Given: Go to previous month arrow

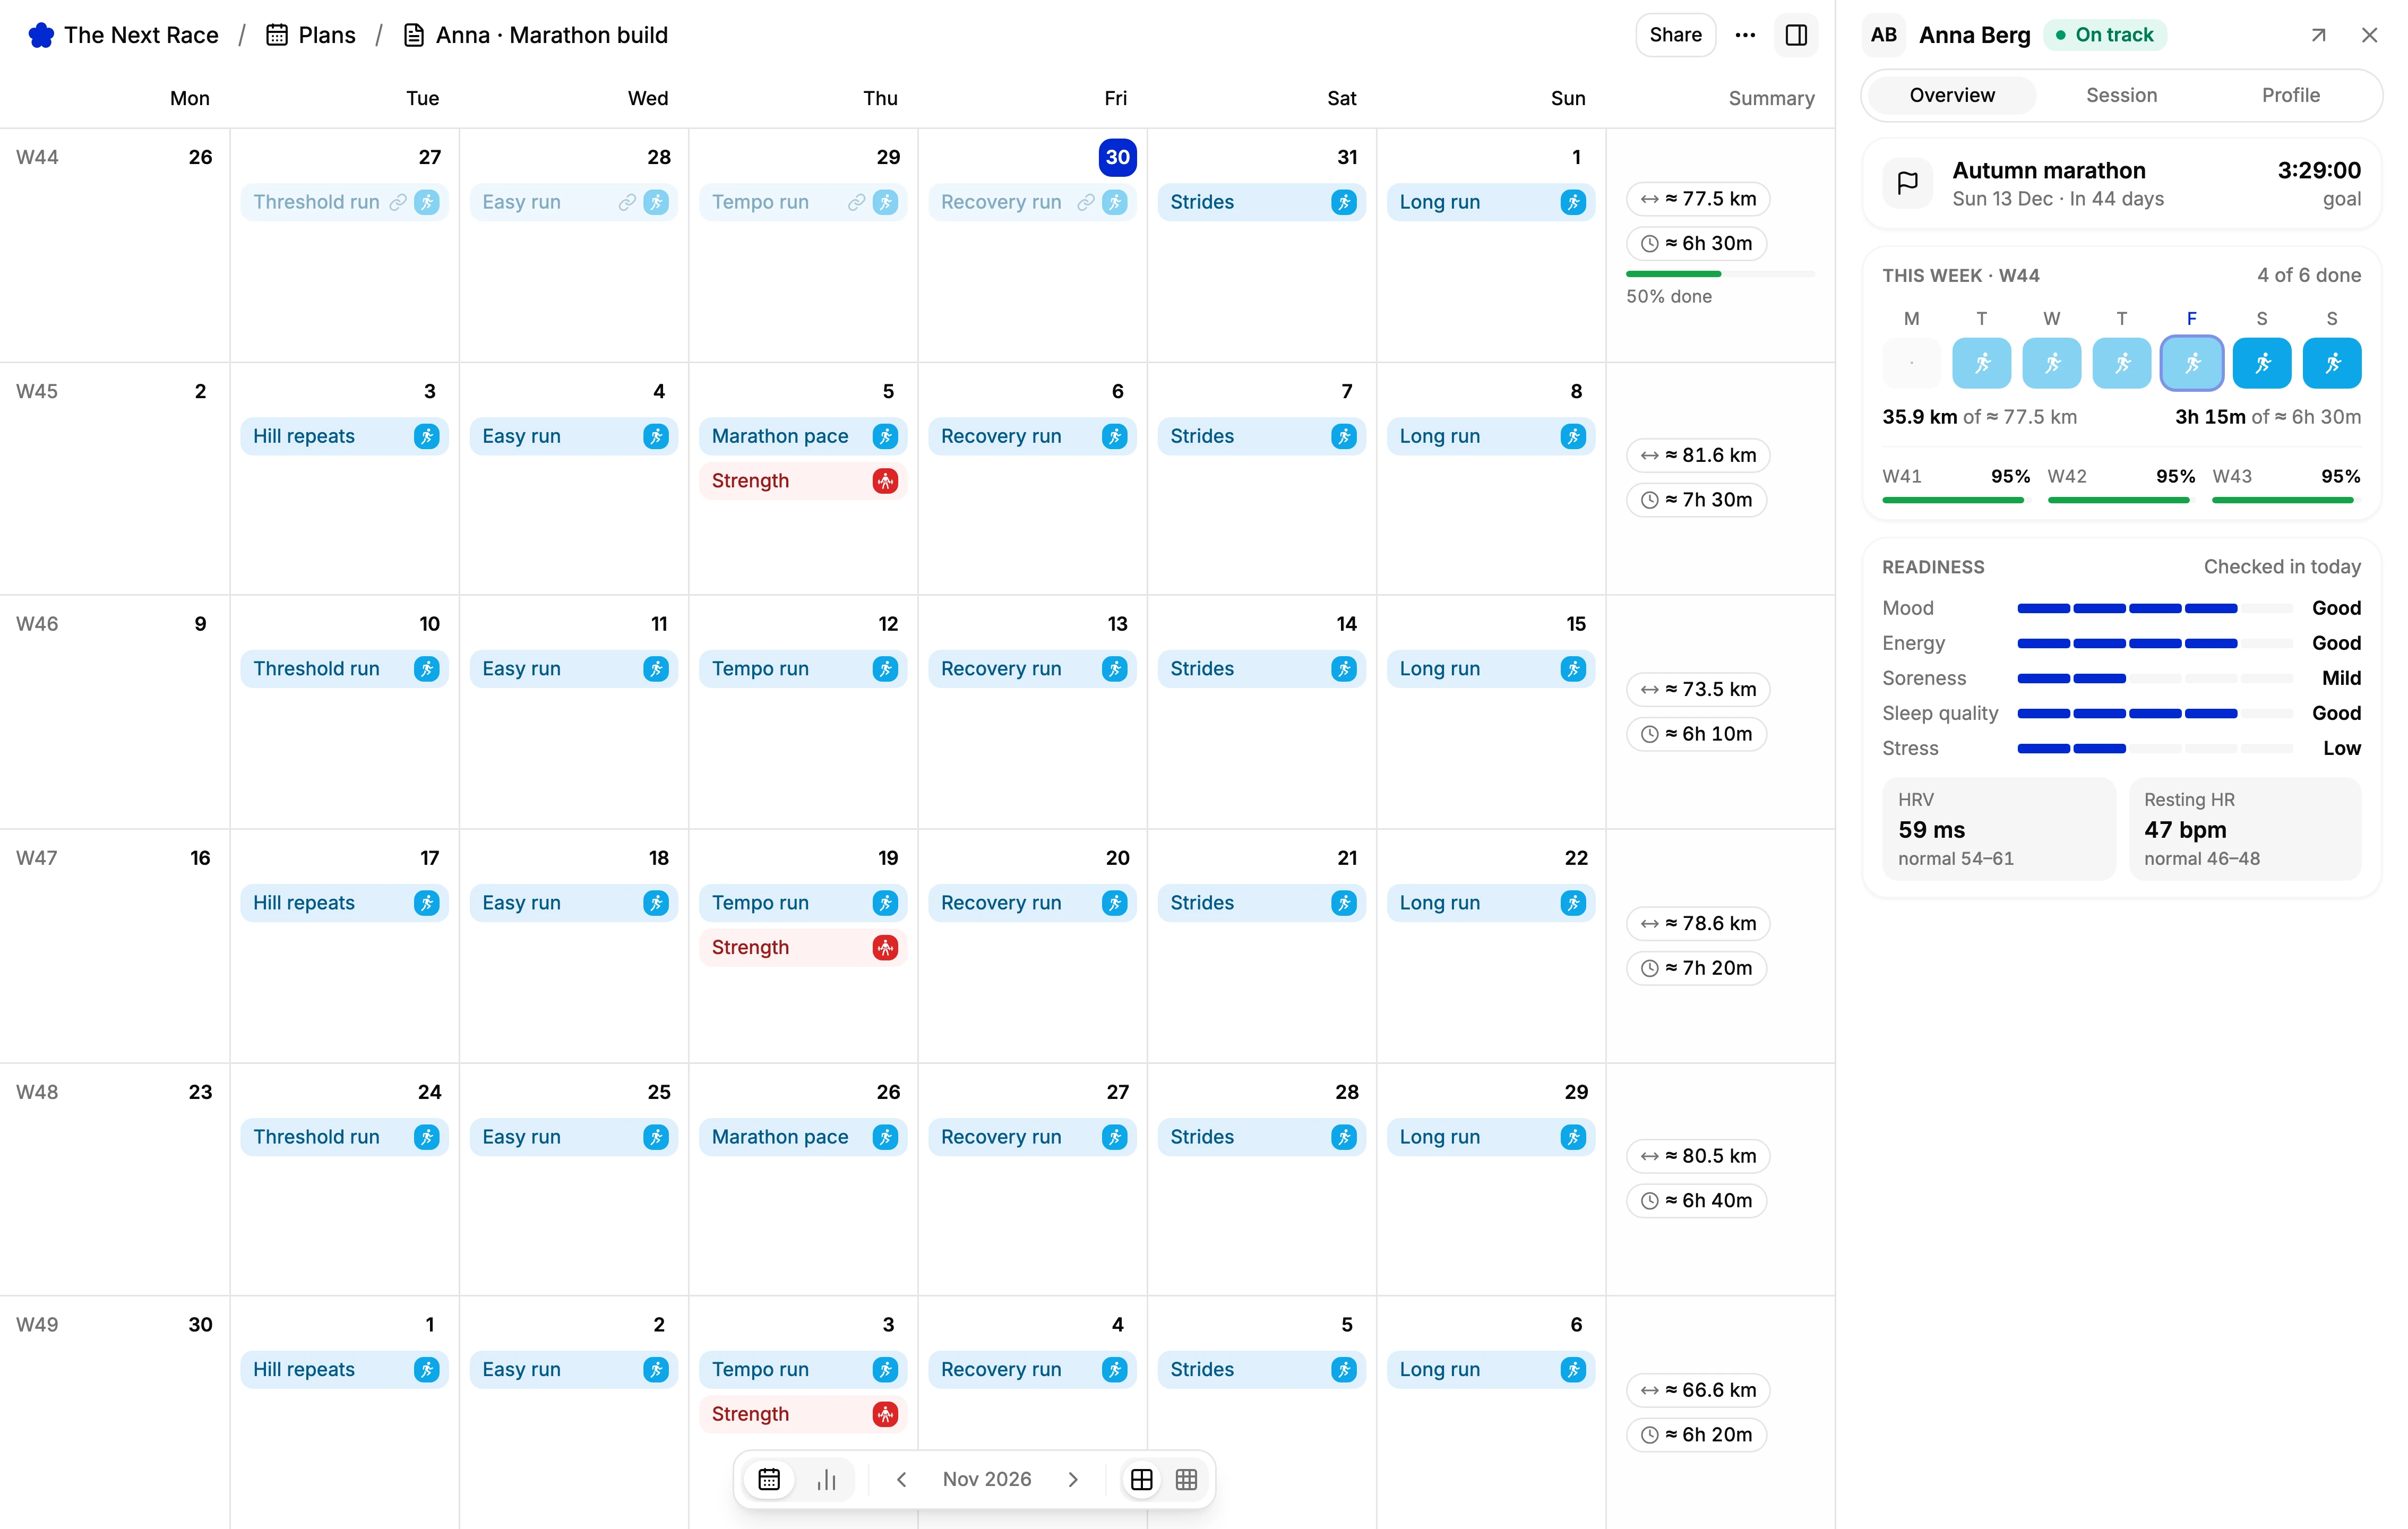Looking at the screenshot, I should click(901, 1479).
